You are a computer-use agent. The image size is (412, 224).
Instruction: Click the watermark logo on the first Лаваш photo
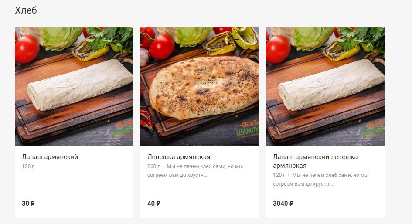[122, 128]
